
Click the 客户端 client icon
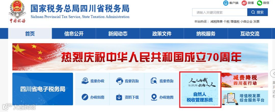coord(226,3)
